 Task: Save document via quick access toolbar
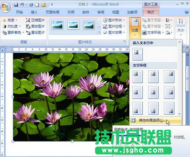(x=16, y=5)
